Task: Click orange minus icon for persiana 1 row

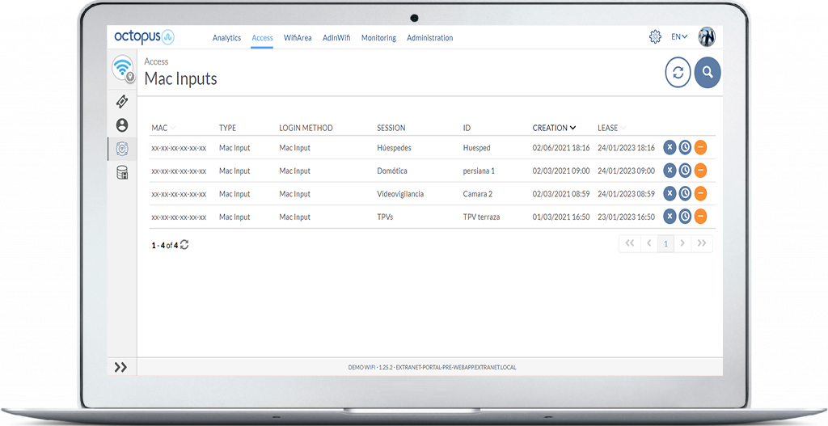Action: tap(700, 171)
